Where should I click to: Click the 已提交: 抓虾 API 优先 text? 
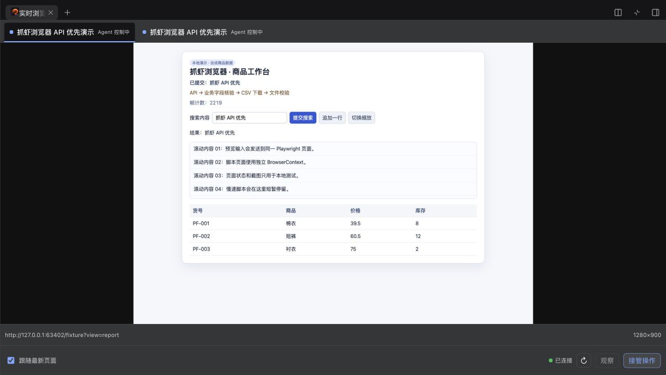(215, 83)
